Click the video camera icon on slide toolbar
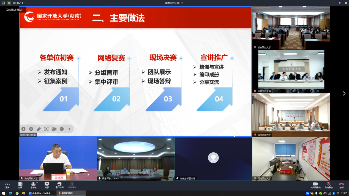This screenshot has width=349, height=196. [54, 129]
